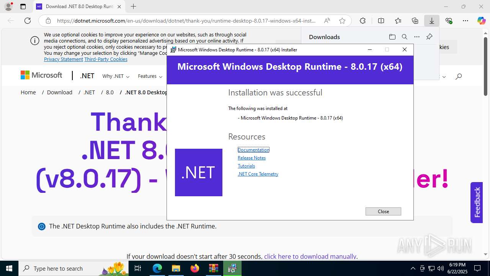Click the site search magnifier icon
This screenshot has height=276, width=490.
[x=459, y=76]
